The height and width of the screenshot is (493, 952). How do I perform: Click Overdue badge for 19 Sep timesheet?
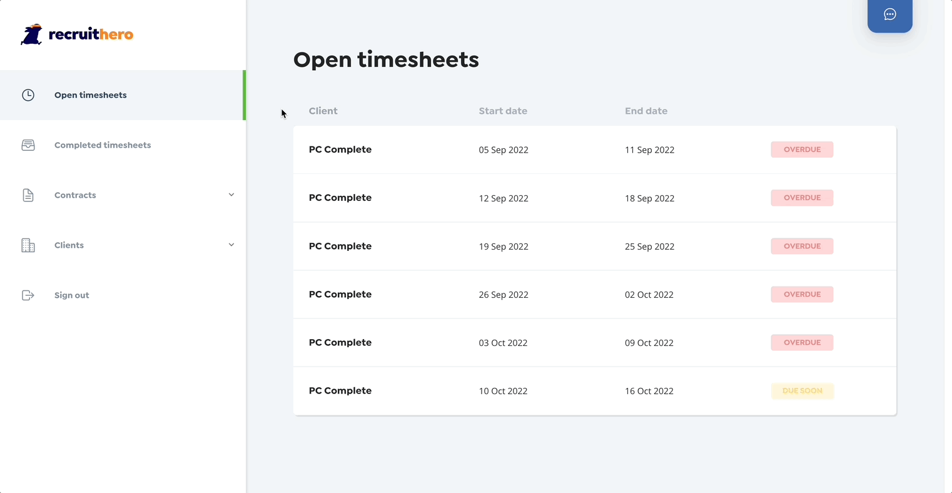[802, 246]
